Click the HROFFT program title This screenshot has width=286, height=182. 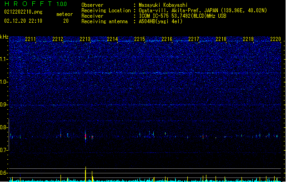tap(28, 4)
